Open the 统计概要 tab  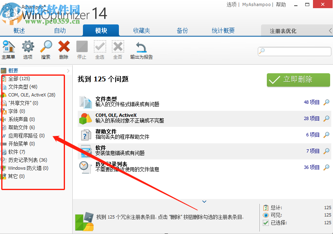point(223,31)
